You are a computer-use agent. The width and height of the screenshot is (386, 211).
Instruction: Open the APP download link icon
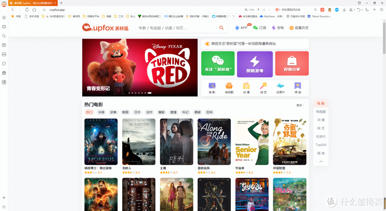pyautogui.click(x=237, y=28)
